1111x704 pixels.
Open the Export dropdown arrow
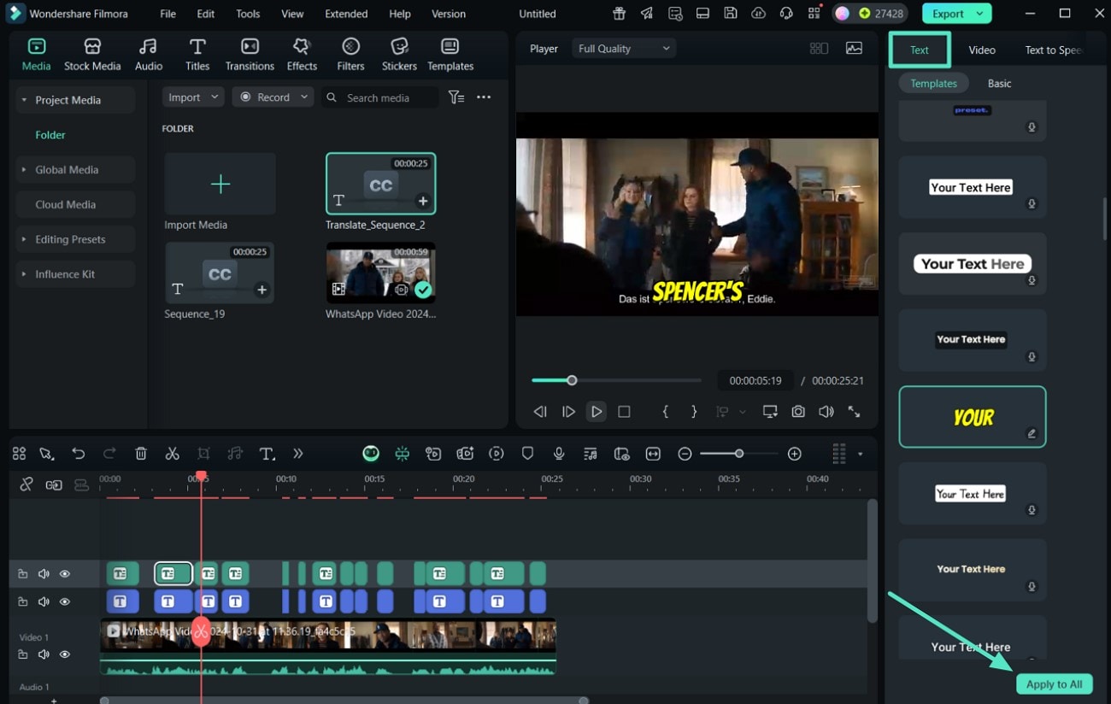pos(979,14)
